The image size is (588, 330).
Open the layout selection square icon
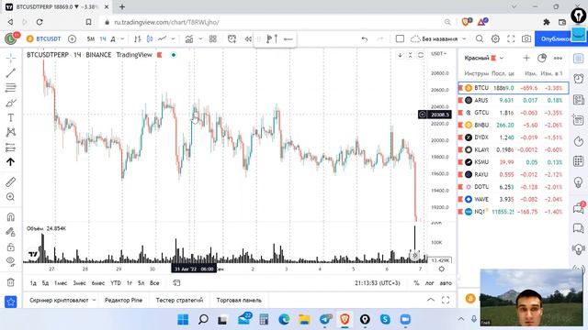tap(400, 38)
